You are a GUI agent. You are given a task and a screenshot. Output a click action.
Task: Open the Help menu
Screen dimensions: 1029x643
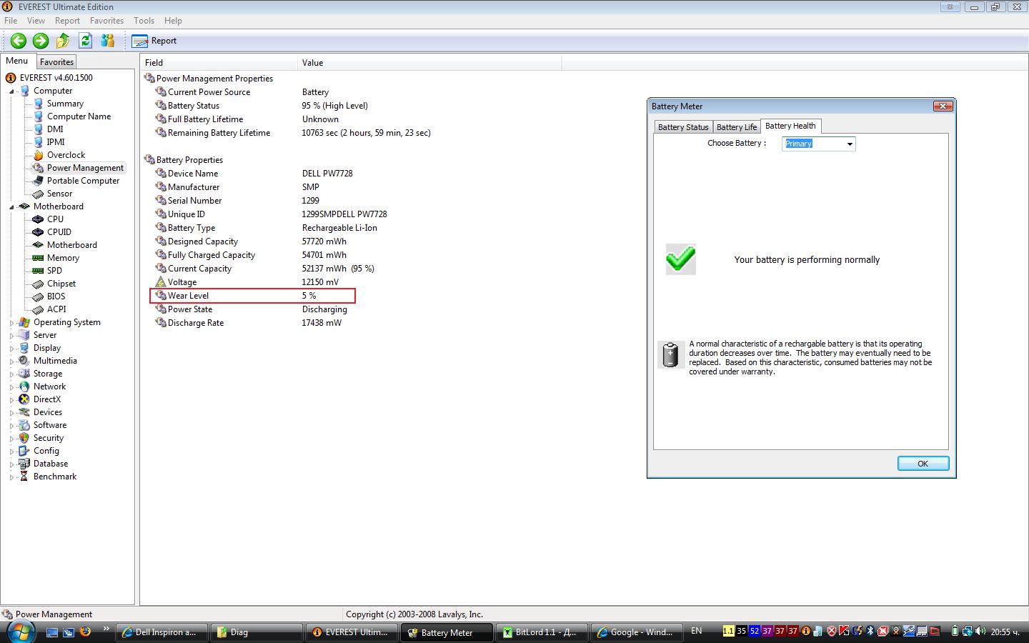(x=173, y=21)
